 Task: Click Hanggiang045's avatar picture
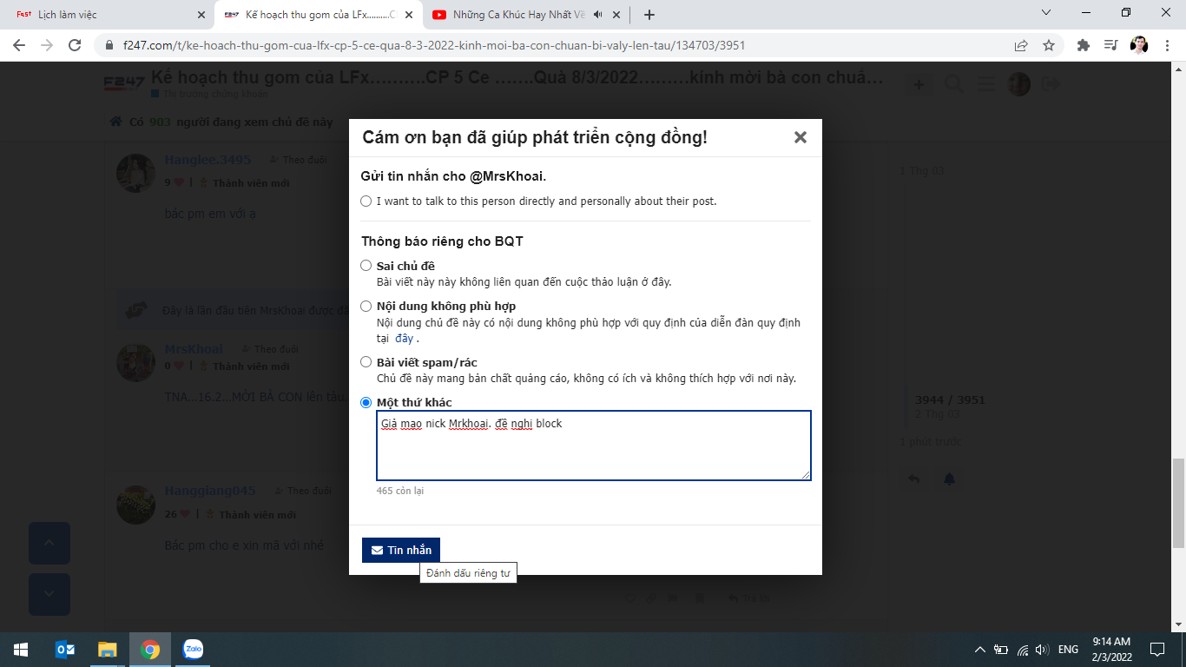(x=136, y=504)
